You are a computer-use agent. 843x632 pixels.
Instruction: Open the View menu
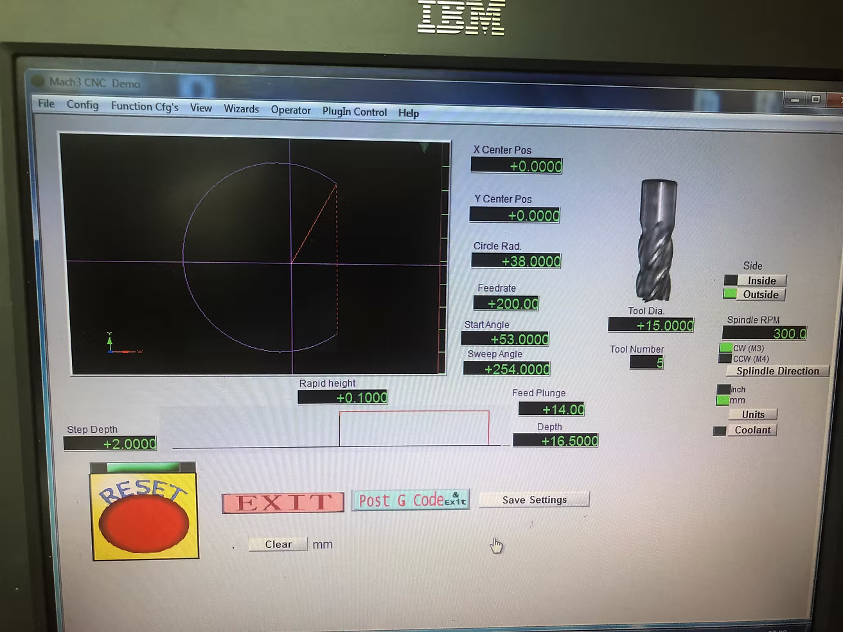coord(200,108)
